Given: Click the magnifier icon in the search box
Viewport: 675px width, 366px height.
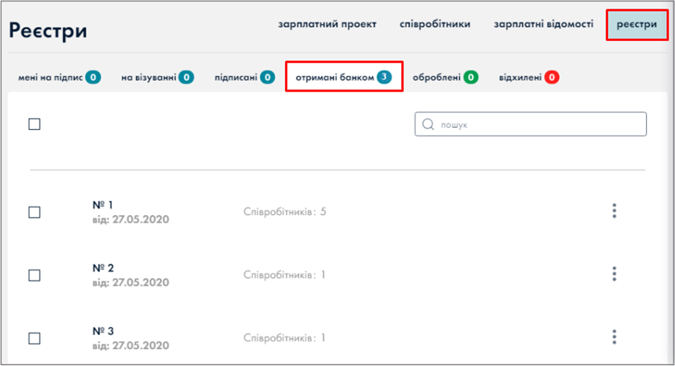Looking at the screenshot, I should (x=427, y=124).
